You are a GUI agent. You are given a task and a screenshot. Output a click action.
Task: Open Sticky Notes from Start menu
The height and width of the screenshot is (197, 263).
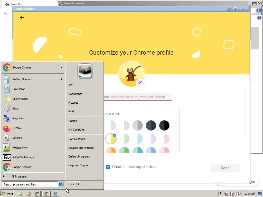[33, 99]
